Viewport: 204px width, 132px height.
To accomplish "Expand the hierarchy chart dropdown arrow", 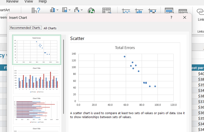I will (70, 10).
